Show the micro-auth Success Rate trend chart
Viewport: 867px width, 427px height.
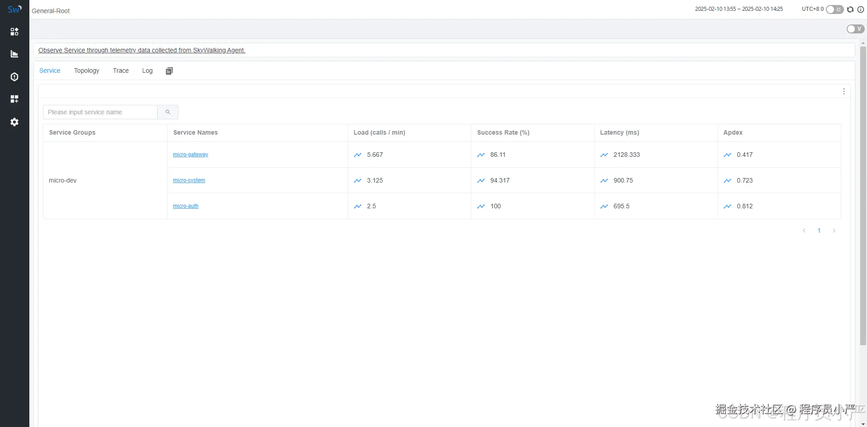click(x=481, y=206)
